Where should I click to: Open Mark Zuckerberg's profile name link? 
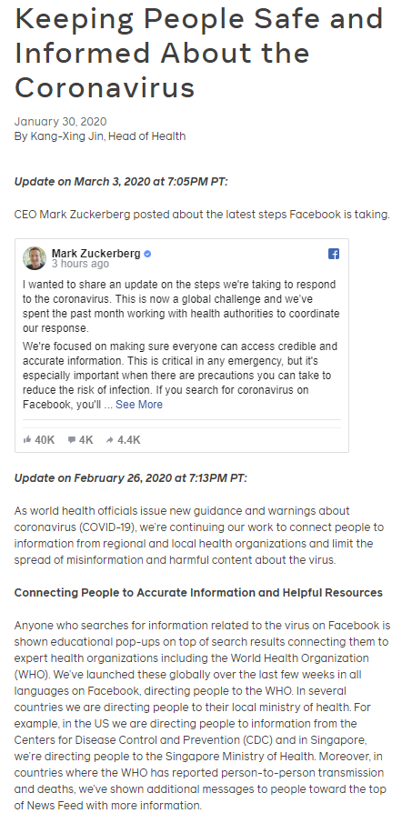coord(96,254)
